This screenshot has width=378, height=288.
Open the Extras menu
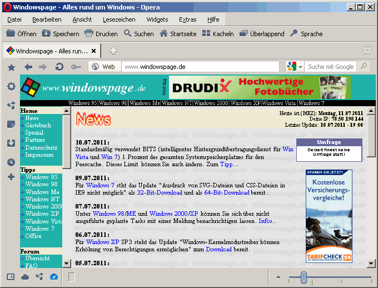click(x=187, y=19)
